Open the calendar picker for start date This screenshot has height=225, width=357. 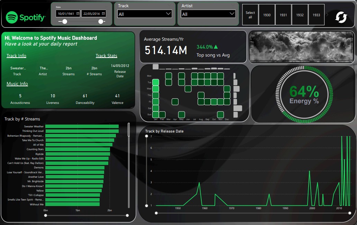tap(78, 13)
